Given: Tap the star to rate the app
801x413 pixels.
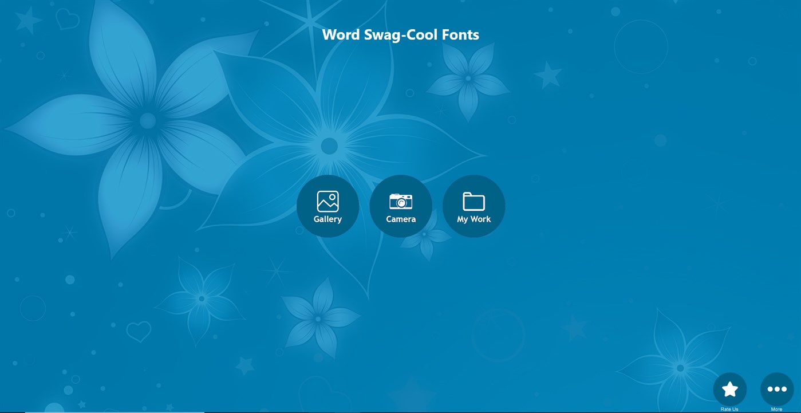Looking at the screenshot, I should point(730,388).
